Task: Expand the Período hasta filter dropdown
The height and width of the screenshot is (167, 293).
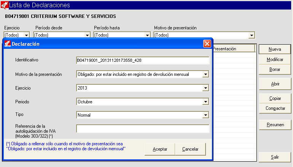Action: point(147,35)
